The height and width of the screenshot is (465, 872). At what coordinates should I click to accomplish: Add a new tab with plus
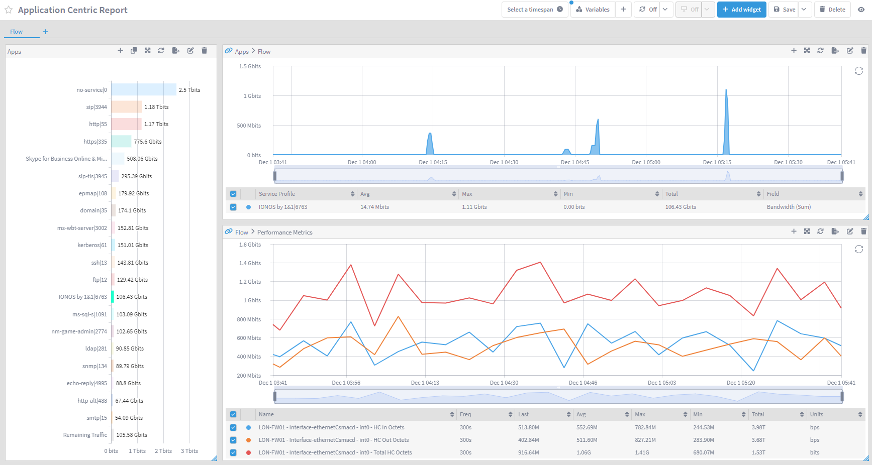45,32
